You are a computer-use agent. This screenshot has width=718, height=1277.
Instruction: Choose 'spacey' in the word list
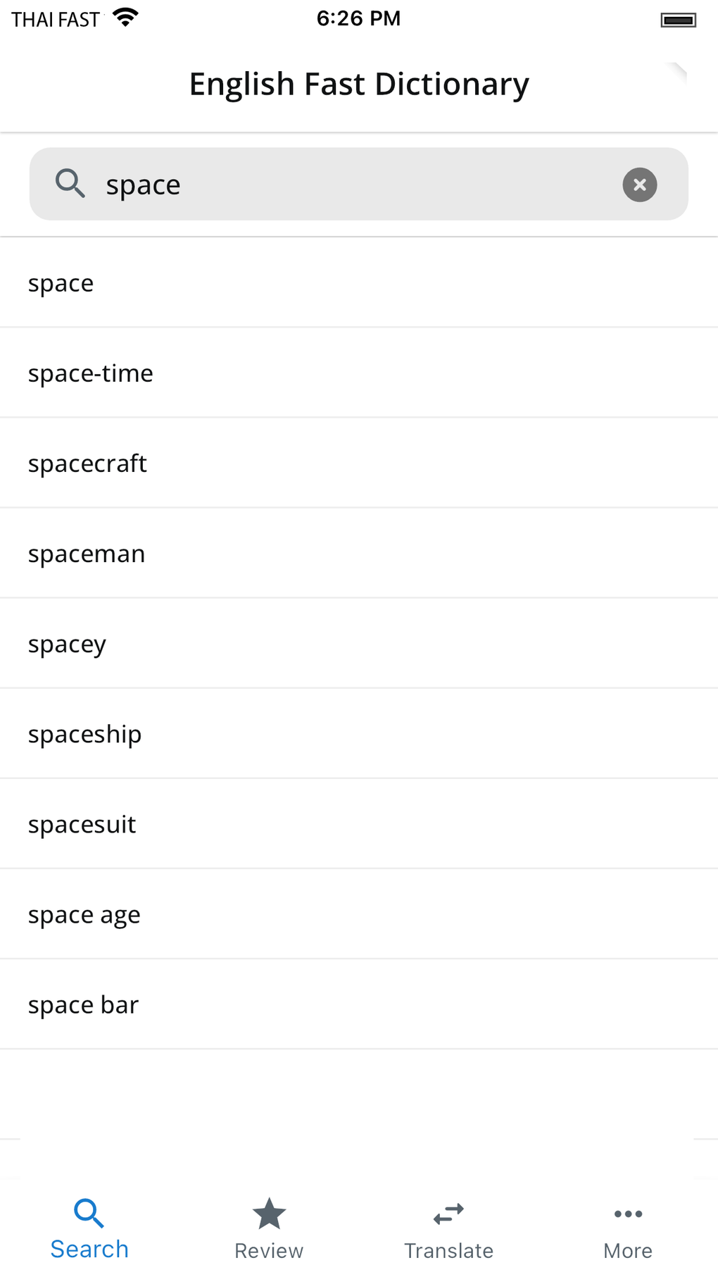tap(67, 644)
